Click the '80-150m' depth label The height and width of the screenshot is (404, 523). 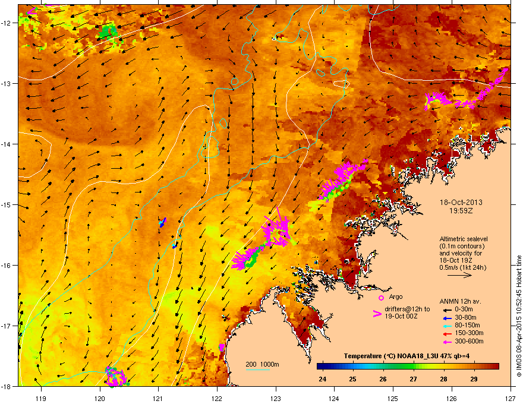point(467,326)
